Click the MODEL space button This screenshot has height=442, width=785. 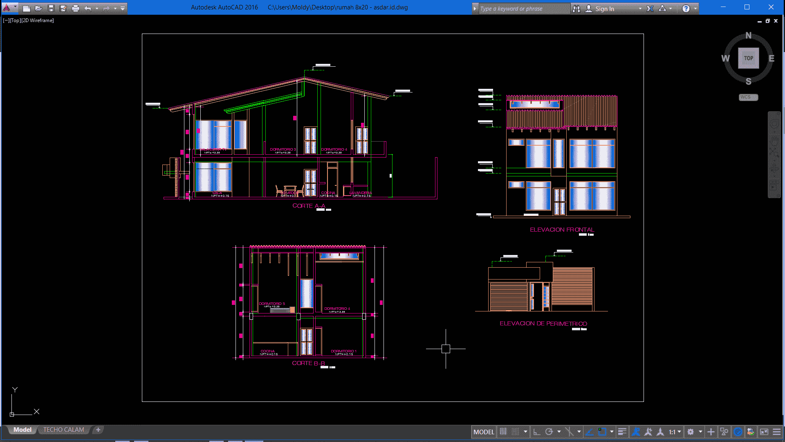(484, 432)
